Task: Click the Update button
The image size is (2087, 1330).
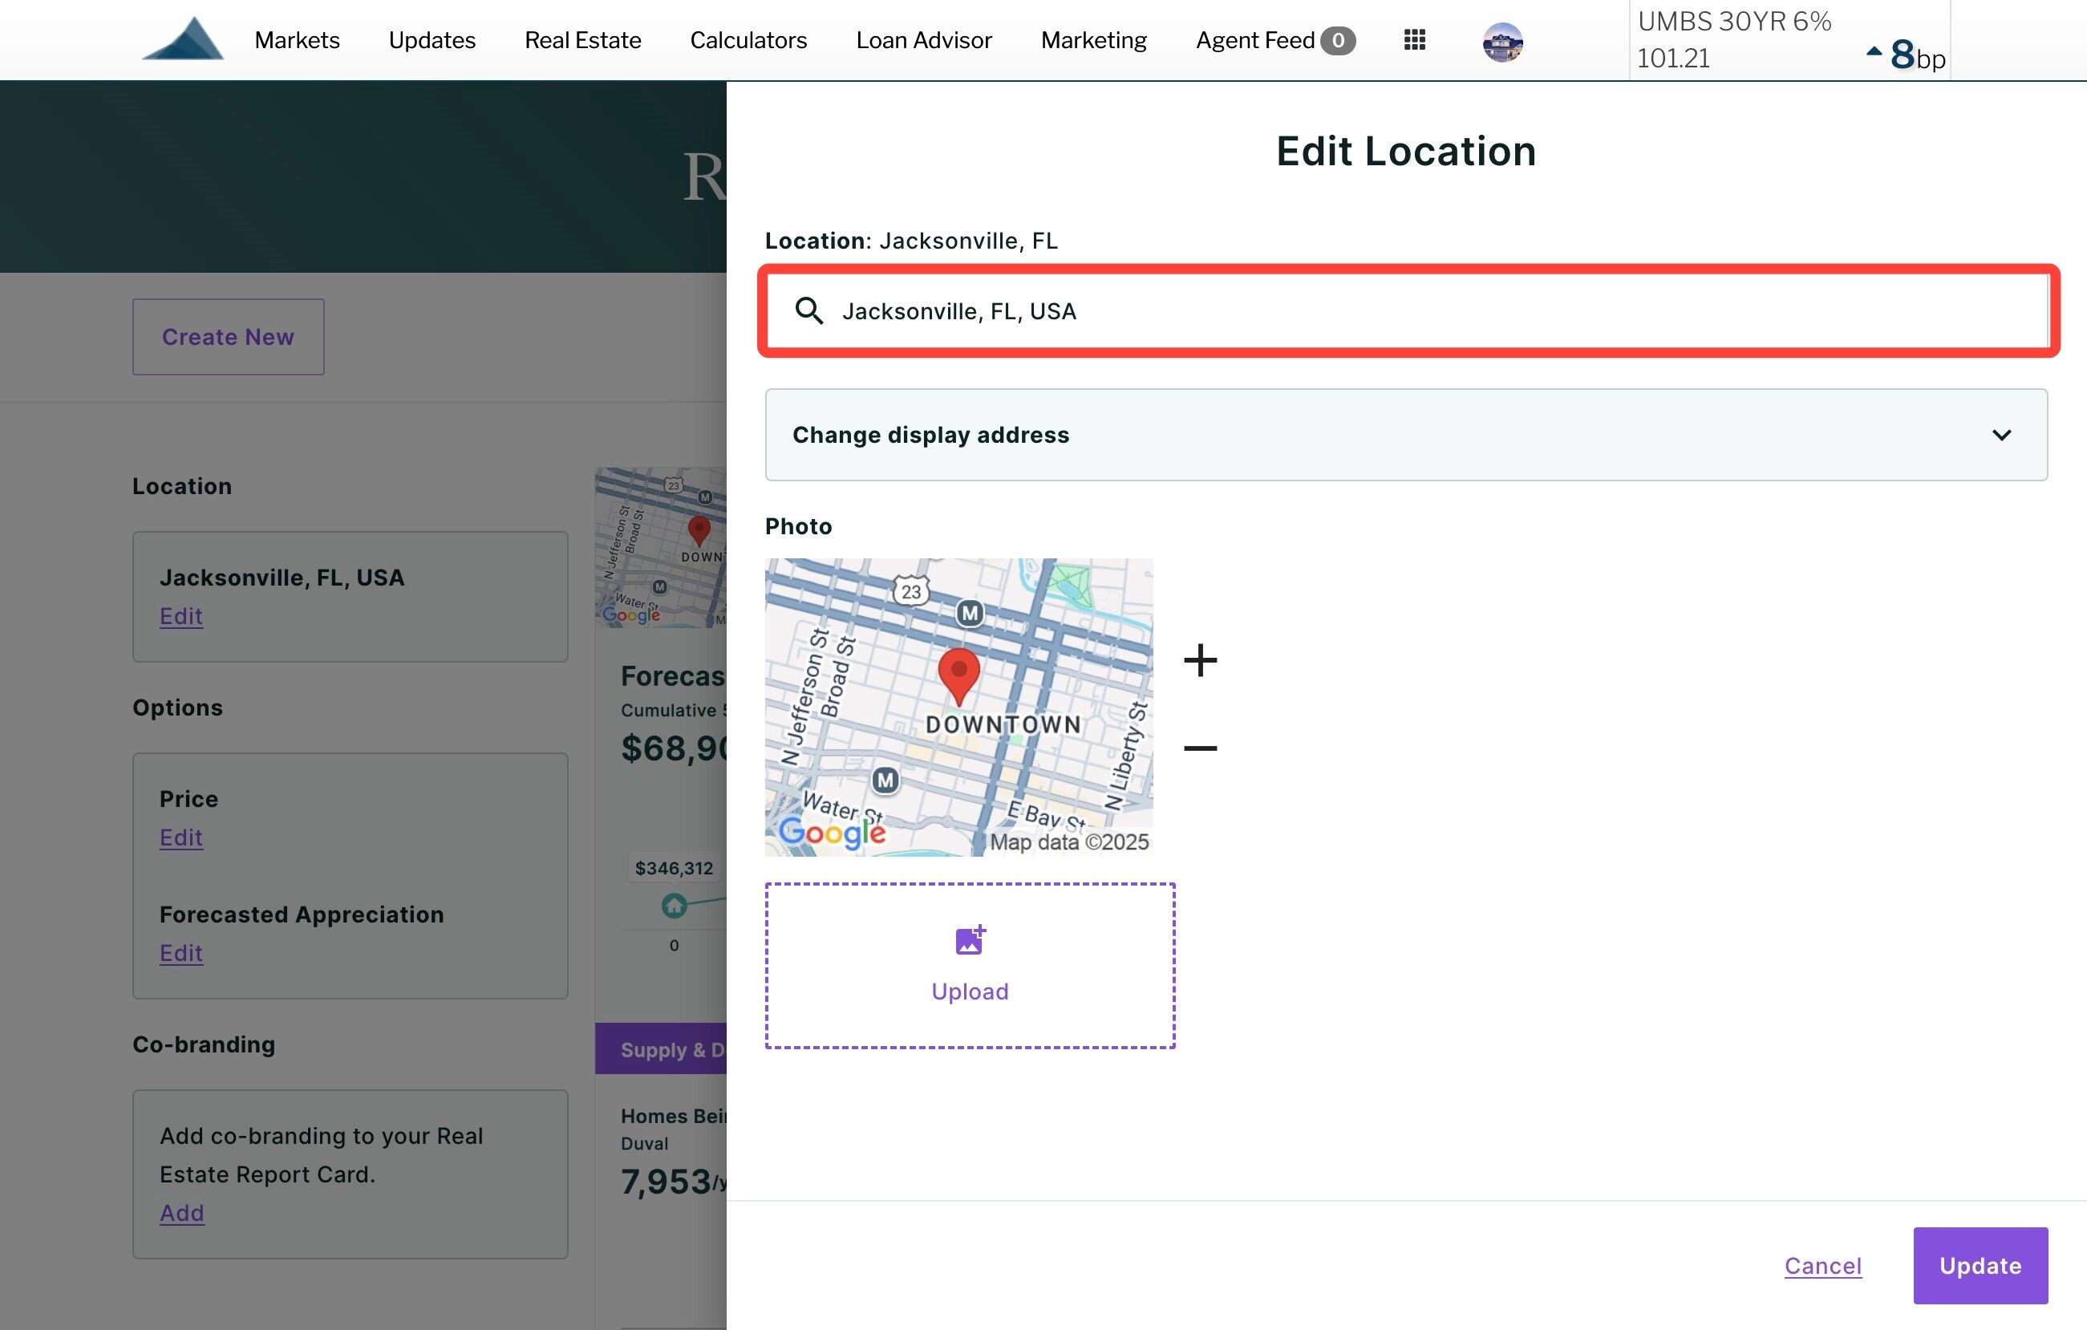Action: (x=1980, y=1265)
